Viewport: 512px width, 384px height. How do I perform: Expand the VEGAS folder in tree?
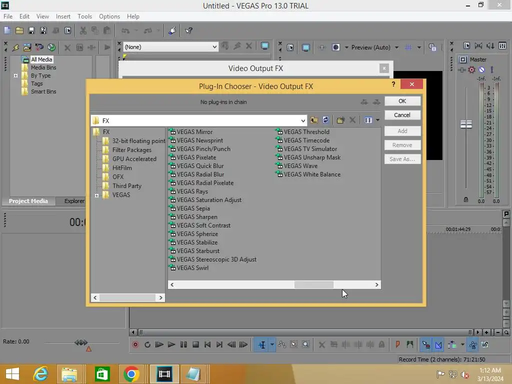(96, 195)
